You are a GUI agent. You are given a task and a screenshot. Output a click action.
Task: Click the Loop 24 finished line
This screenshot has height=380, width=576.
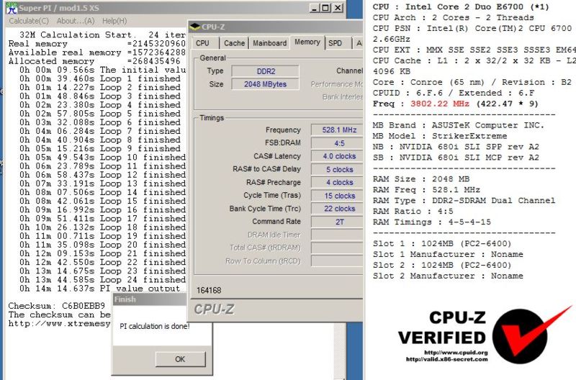coord(102,280)
